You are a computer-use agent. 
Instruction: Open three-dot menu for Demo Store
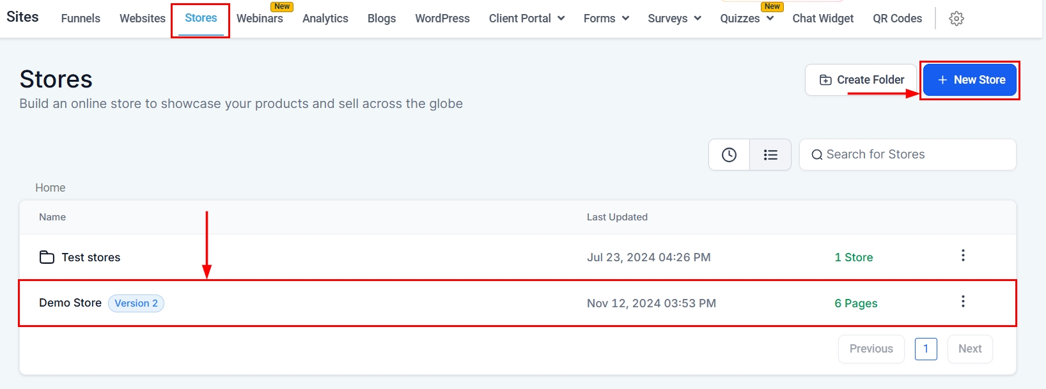pyautogui.click(x=963, y=301)
